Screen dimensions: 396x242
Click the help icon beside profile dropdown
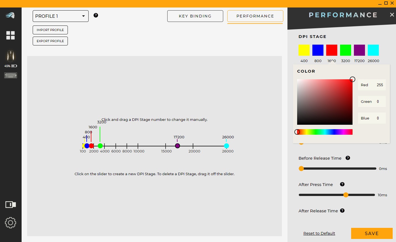[x=96, y=15]
